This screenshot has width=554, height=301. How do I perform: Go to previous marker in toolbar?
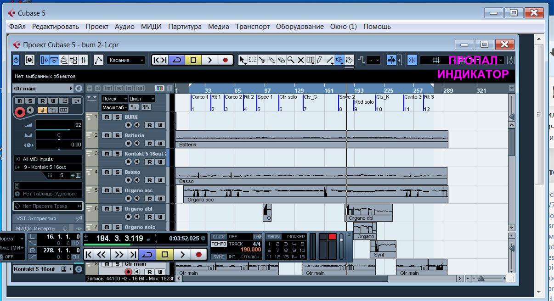point(156,60)
